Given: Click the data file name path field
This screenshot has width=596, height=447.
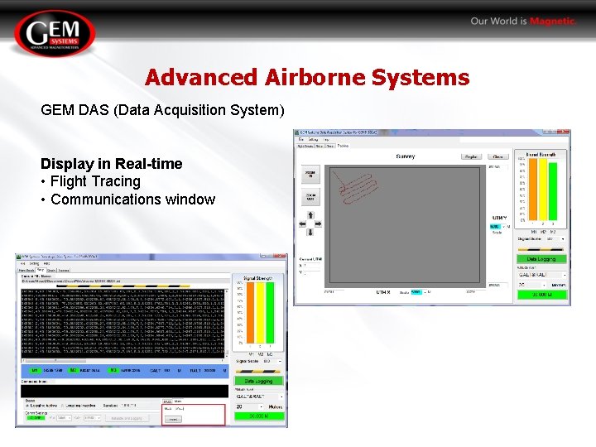Looking at the screenshot, I should click(x=125, y=281).
